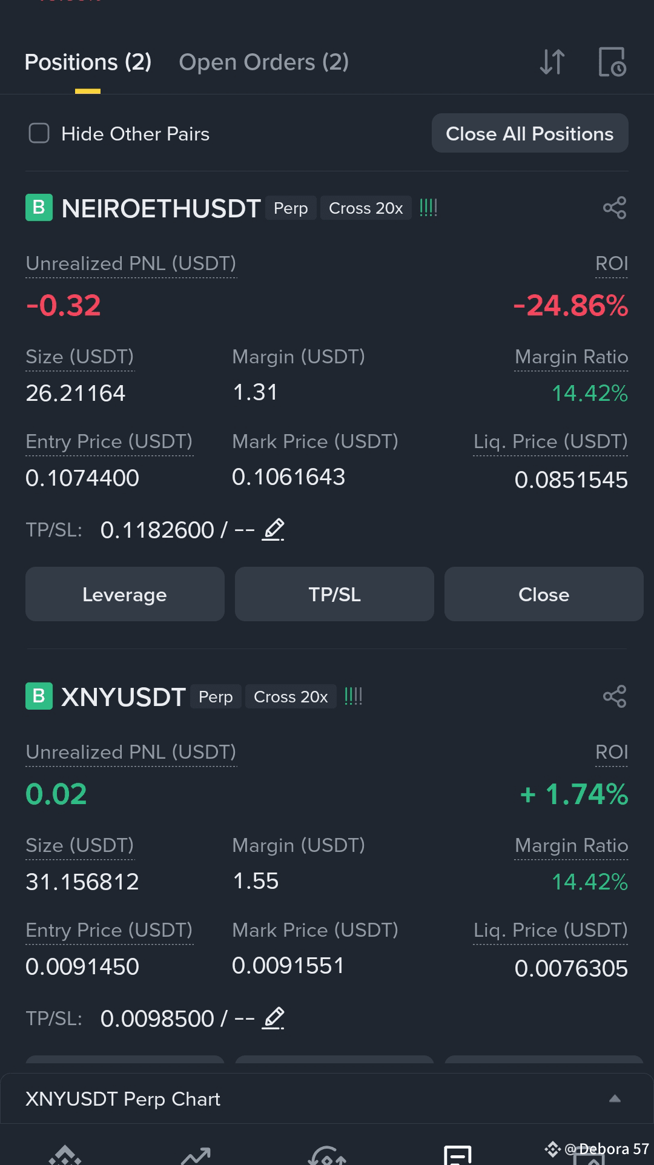Tap Close All Positions button

pos(530,133)
